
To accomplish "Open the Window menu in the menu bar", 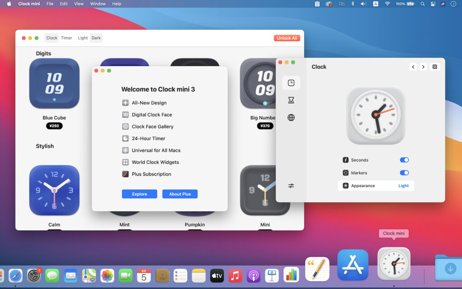I will pos(97,4).
